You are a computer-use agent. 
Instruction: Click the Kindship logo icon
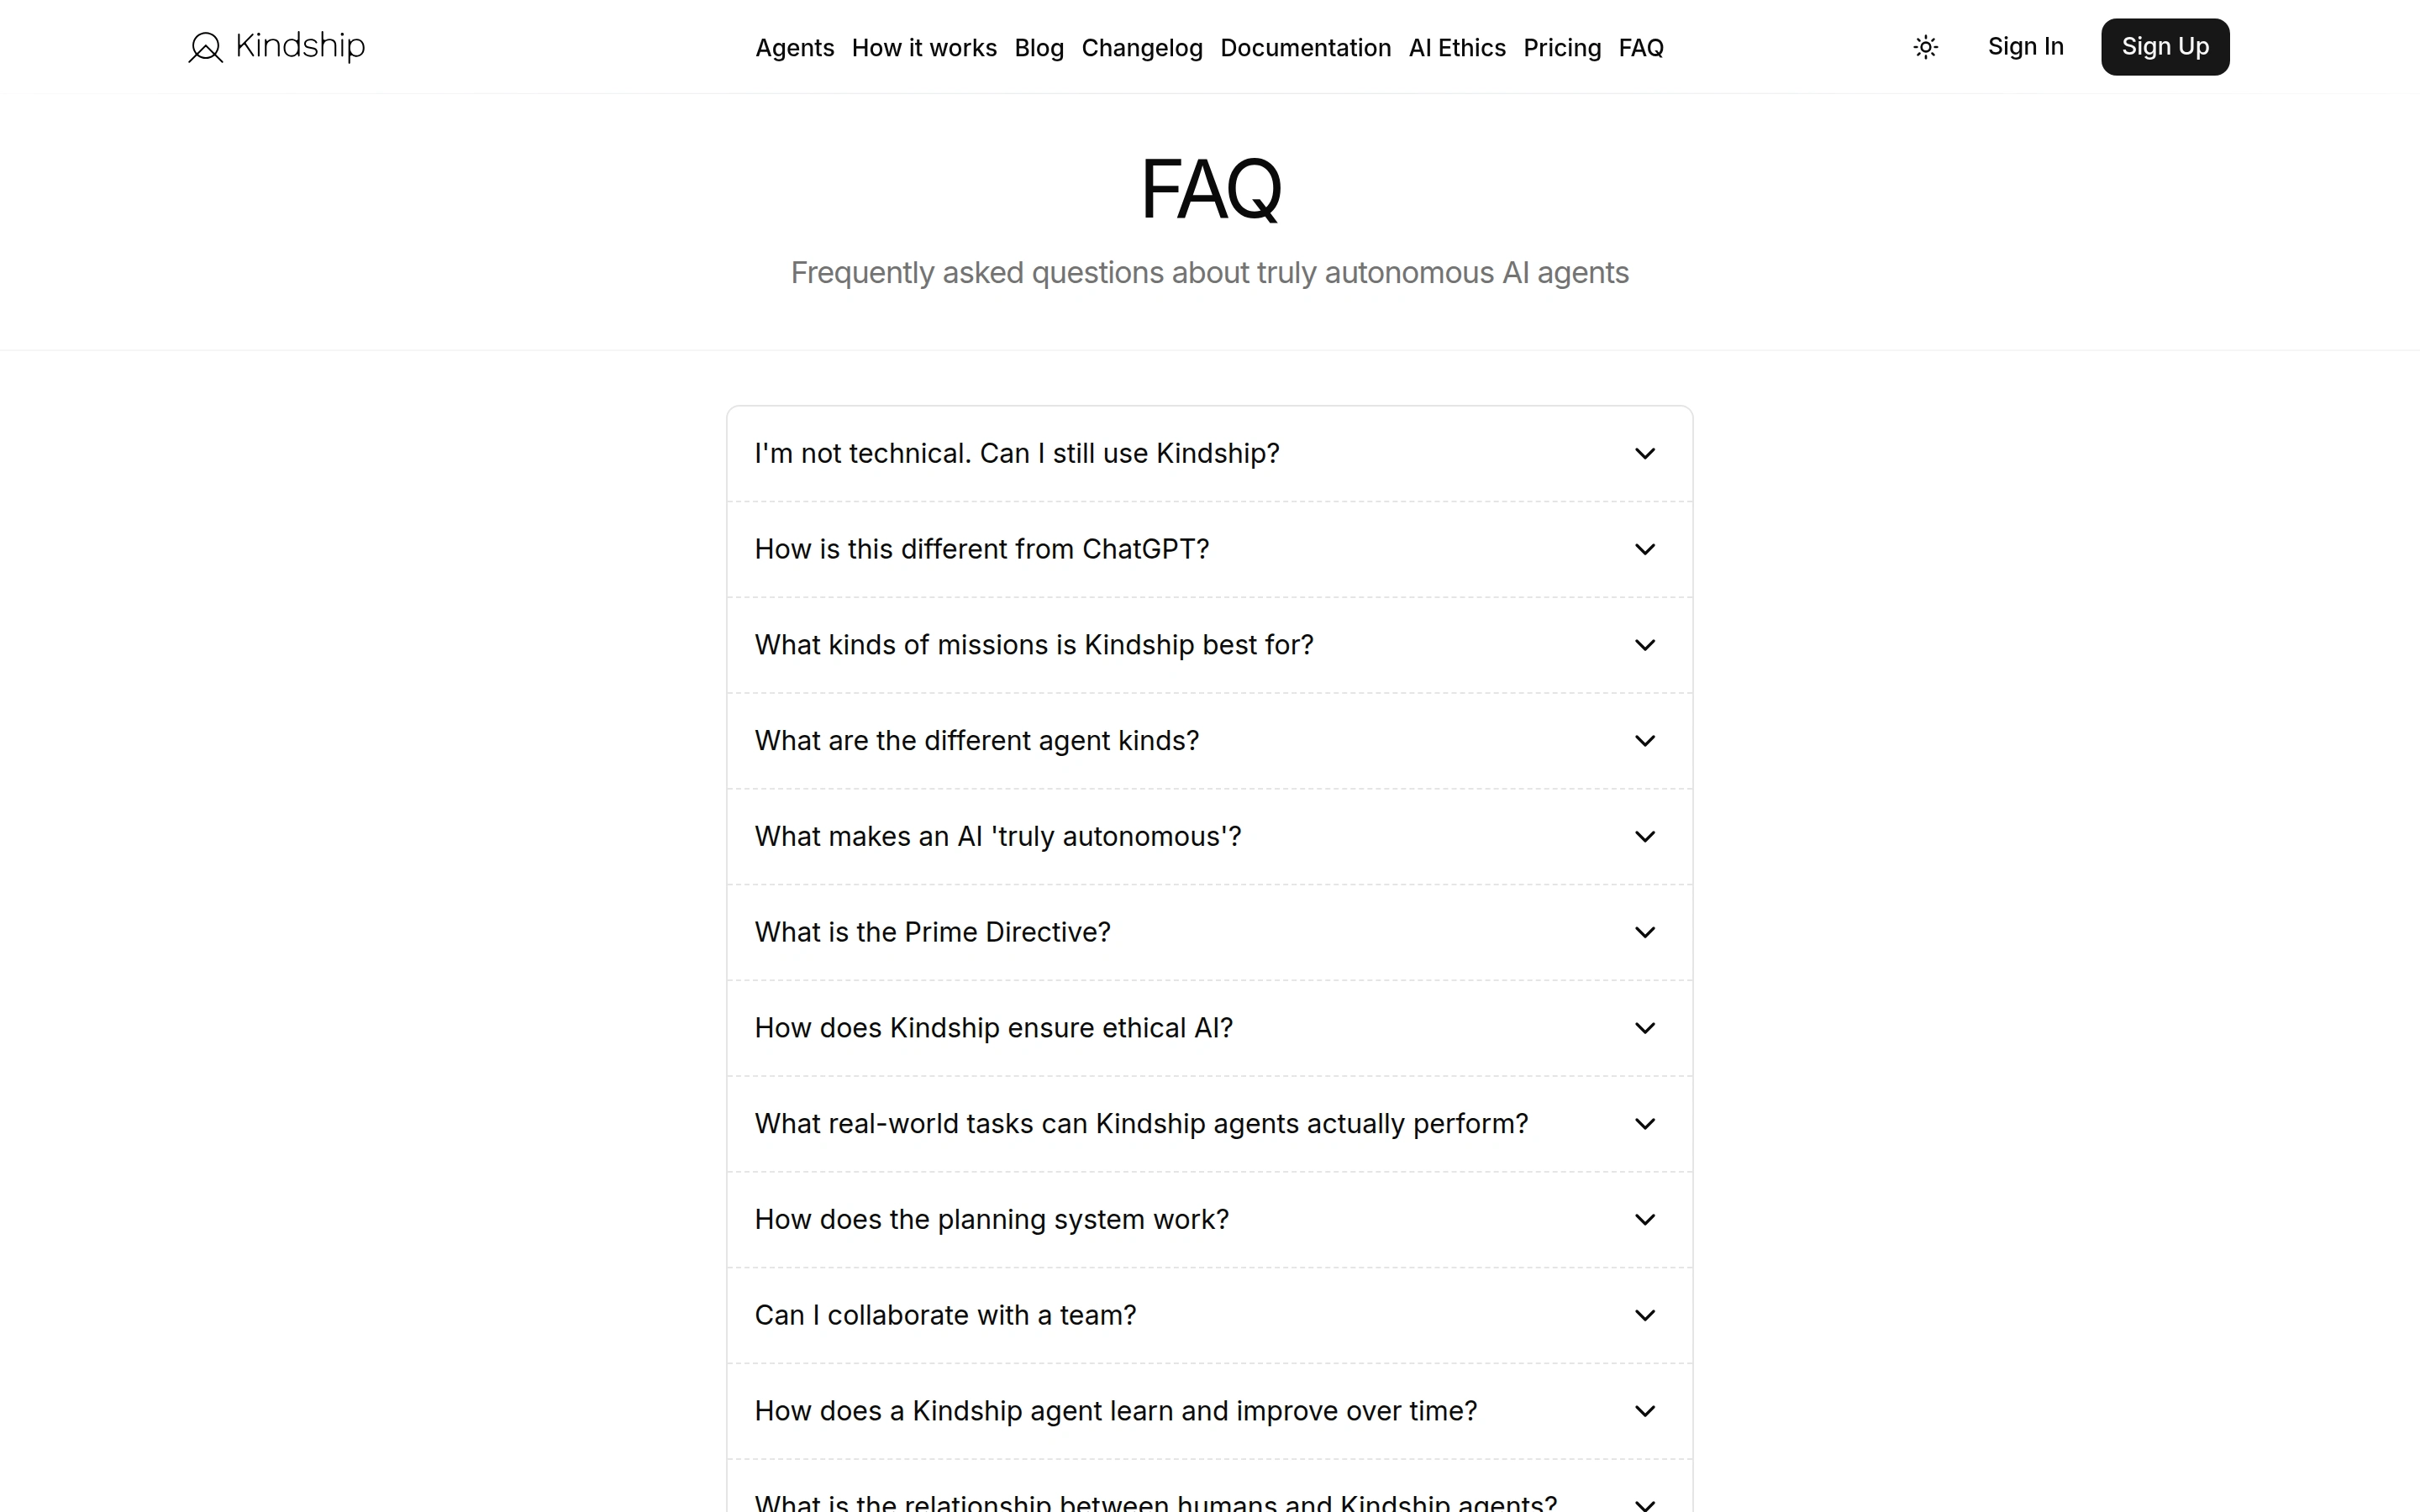point(205,47)
